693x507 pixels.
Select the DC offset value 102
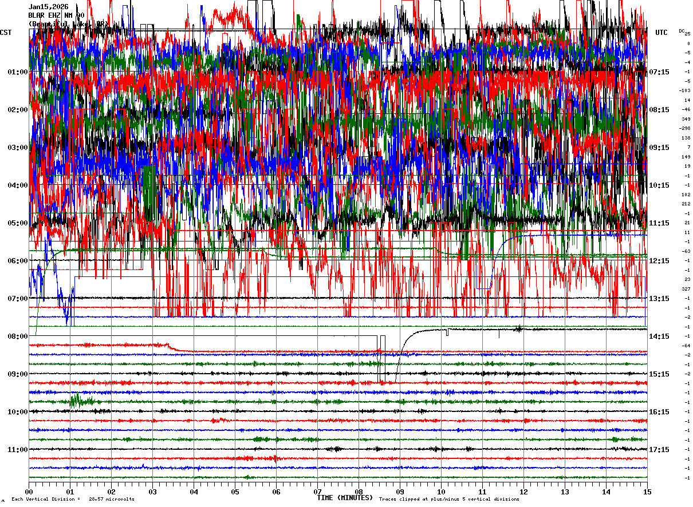coord(686,195)
